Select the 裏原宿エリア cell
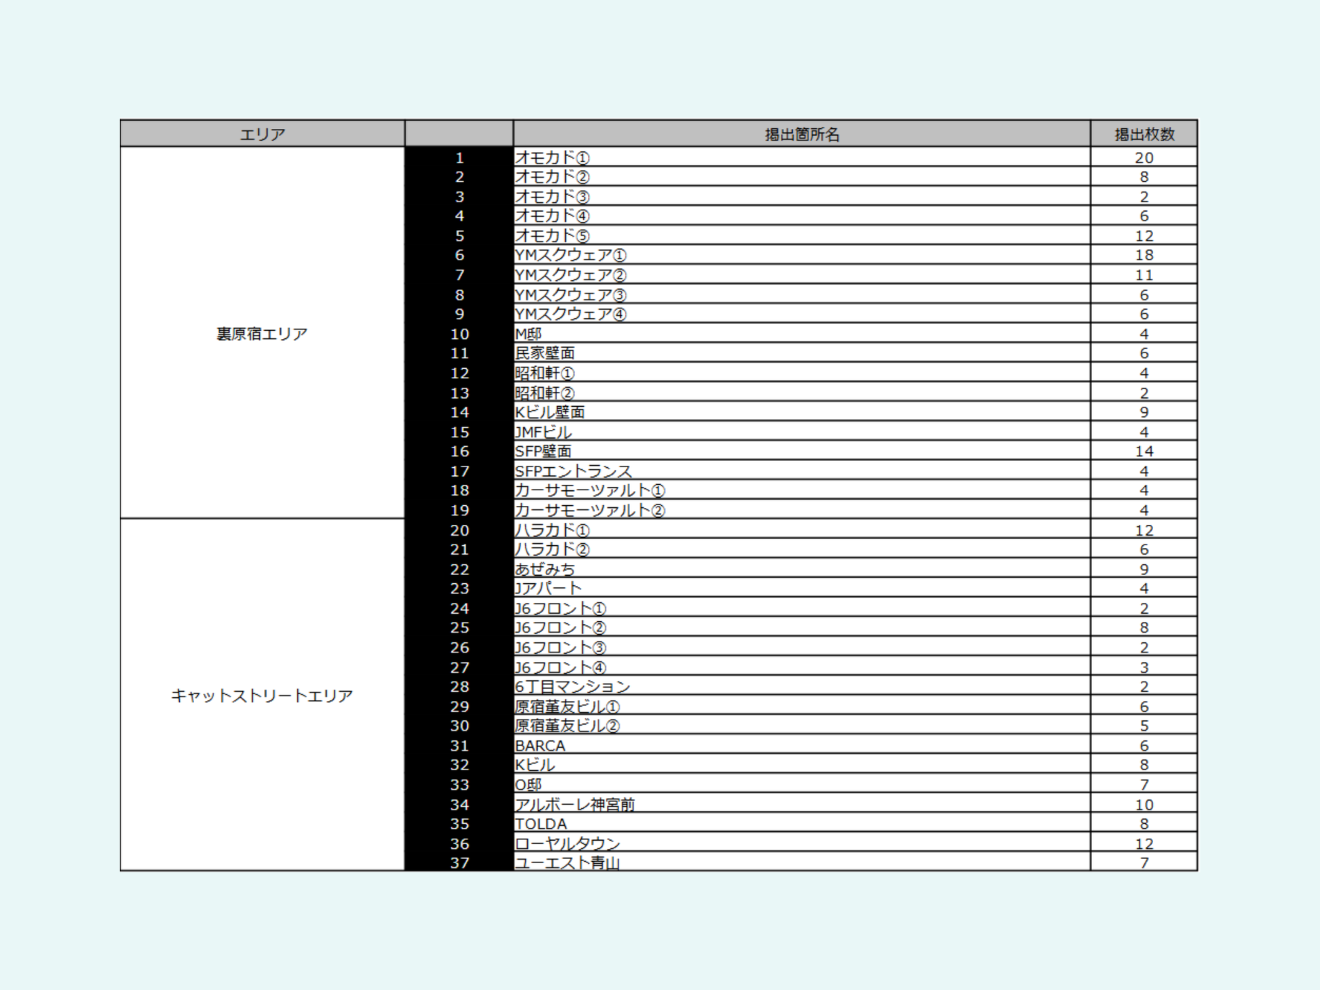The image size is (1320, 990). [263, 333]
